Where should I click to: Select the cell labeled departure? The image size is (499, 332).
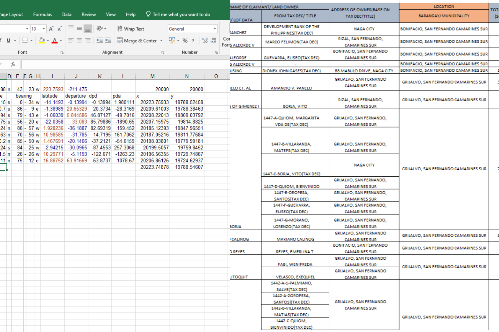76,96
